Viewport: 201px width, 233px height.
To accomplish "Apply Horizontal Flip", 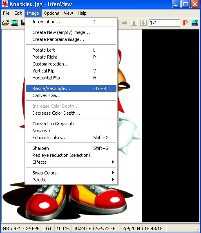I will pos(71,78).
